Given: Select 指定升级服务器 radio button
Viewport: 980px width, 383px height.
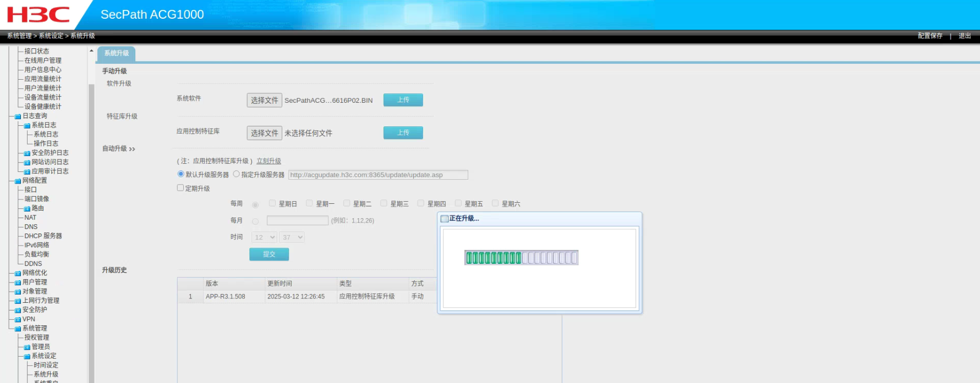Looking at the screenshot, I should (x=236, y=174).
